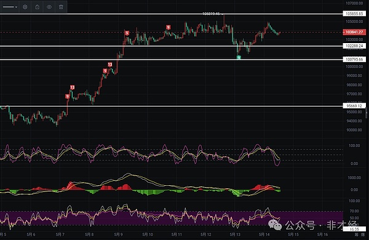Open the line style dropdown
This screenshot has width=369, height=240.
(10, 7)
